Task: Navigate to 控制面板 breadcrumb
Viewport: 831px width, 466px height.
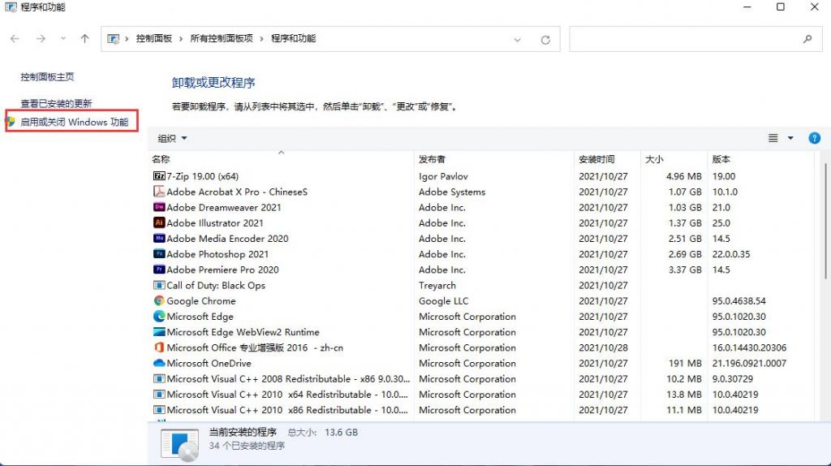Action: point(153,39)
